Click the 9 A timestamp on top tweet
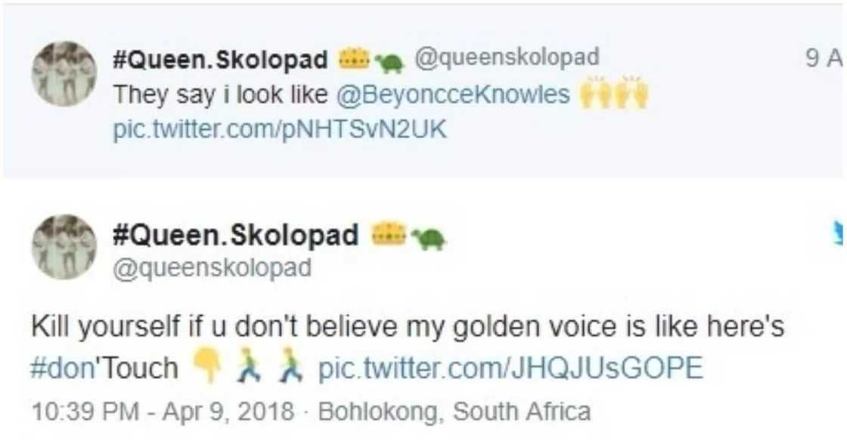847x444 pixels. pyautogui.click(x=822, y=57)
